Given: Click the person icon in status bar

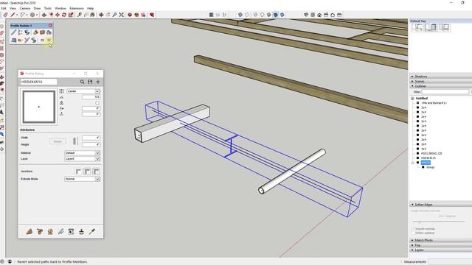Looking at the screenshot, I should 10,262.
